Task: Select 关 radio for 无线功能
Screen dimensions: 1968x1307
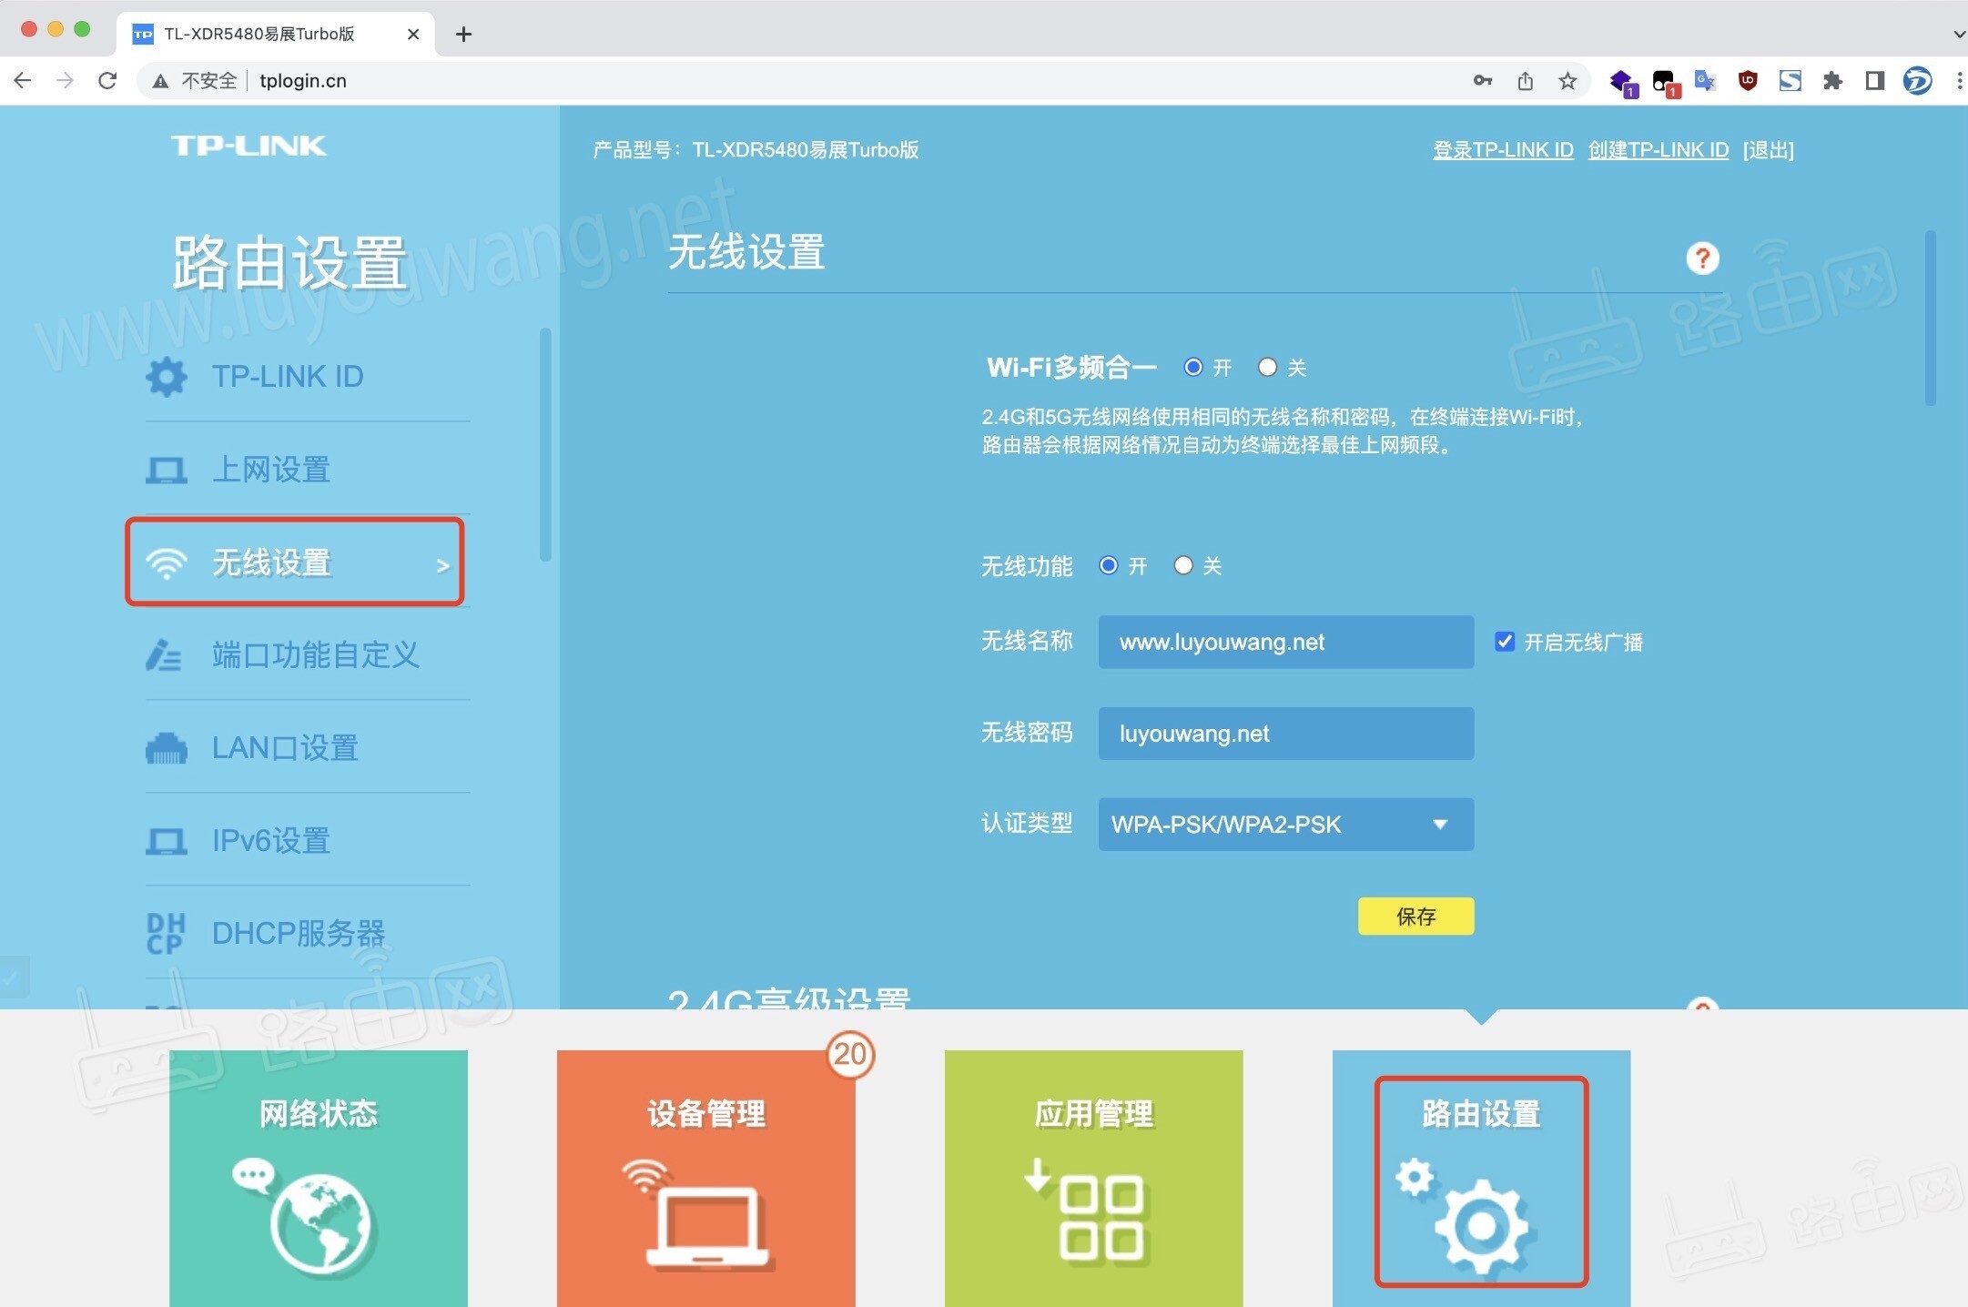Action: 1183,565
